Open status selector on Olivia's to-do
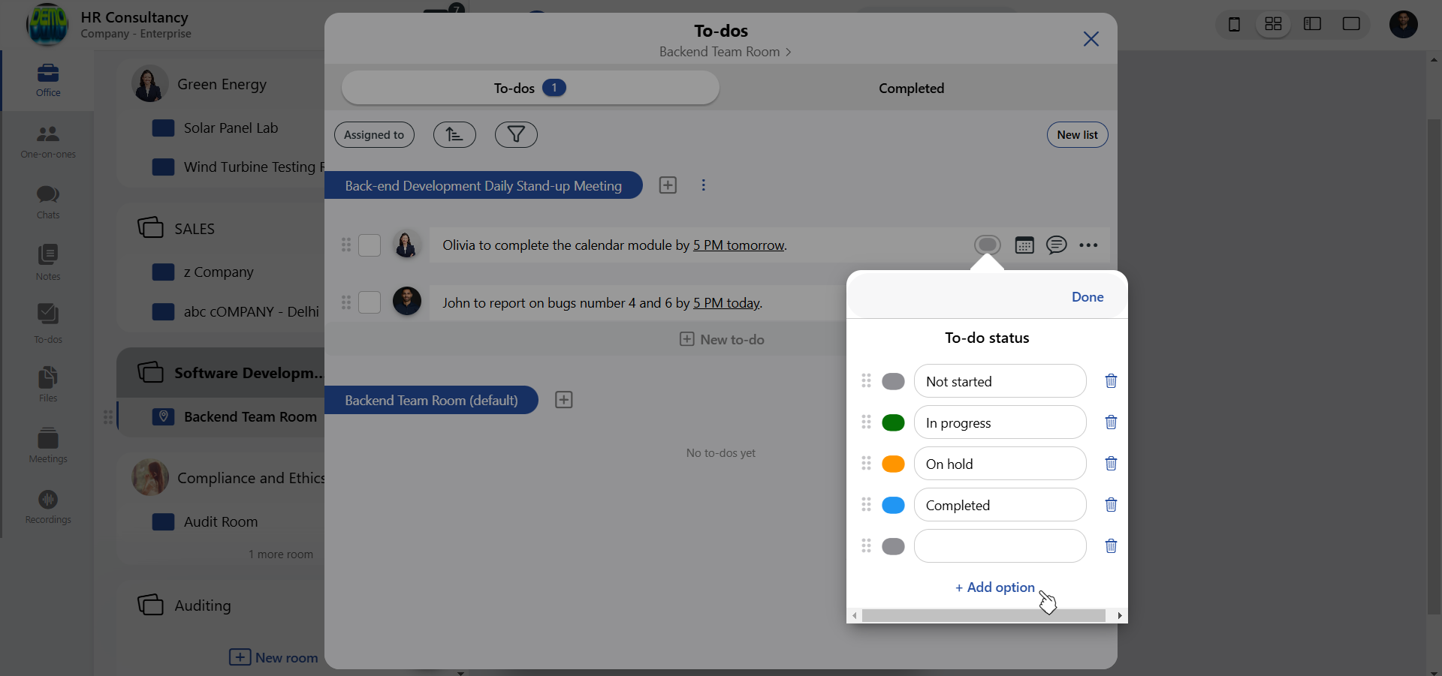 (988, 245)
